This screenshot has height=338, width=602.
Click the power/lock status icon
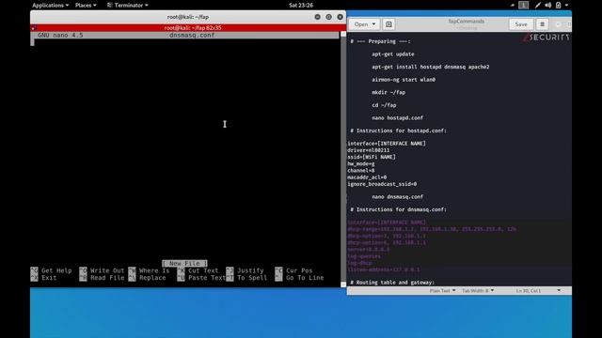click(x=558, y=5)
